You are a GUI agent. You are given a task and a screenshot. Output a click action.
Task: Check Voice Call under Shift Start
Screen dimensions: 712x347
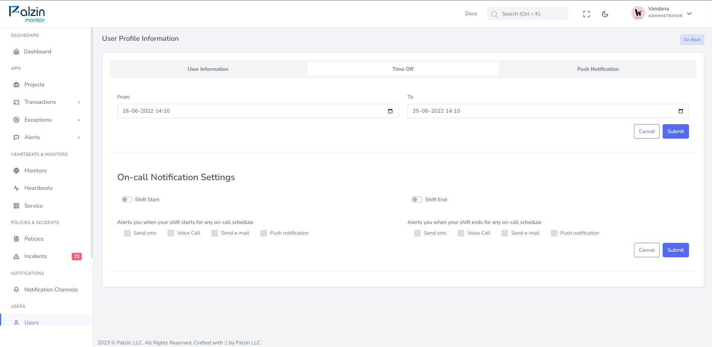tap(171, 233)
